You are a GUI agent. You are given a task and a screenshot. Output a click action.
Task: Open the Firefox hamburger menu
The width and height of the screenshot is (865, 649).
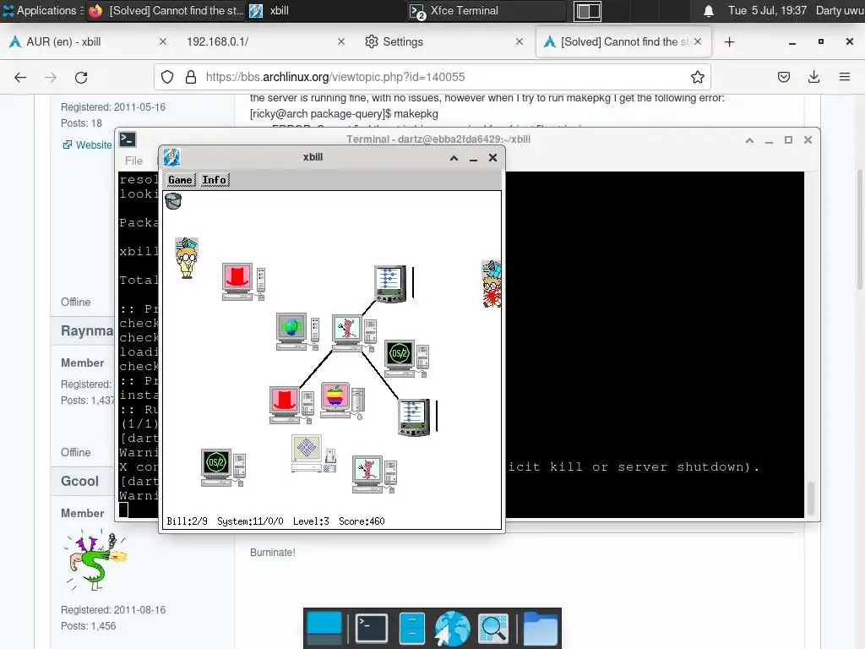click(x=845, y=77)
